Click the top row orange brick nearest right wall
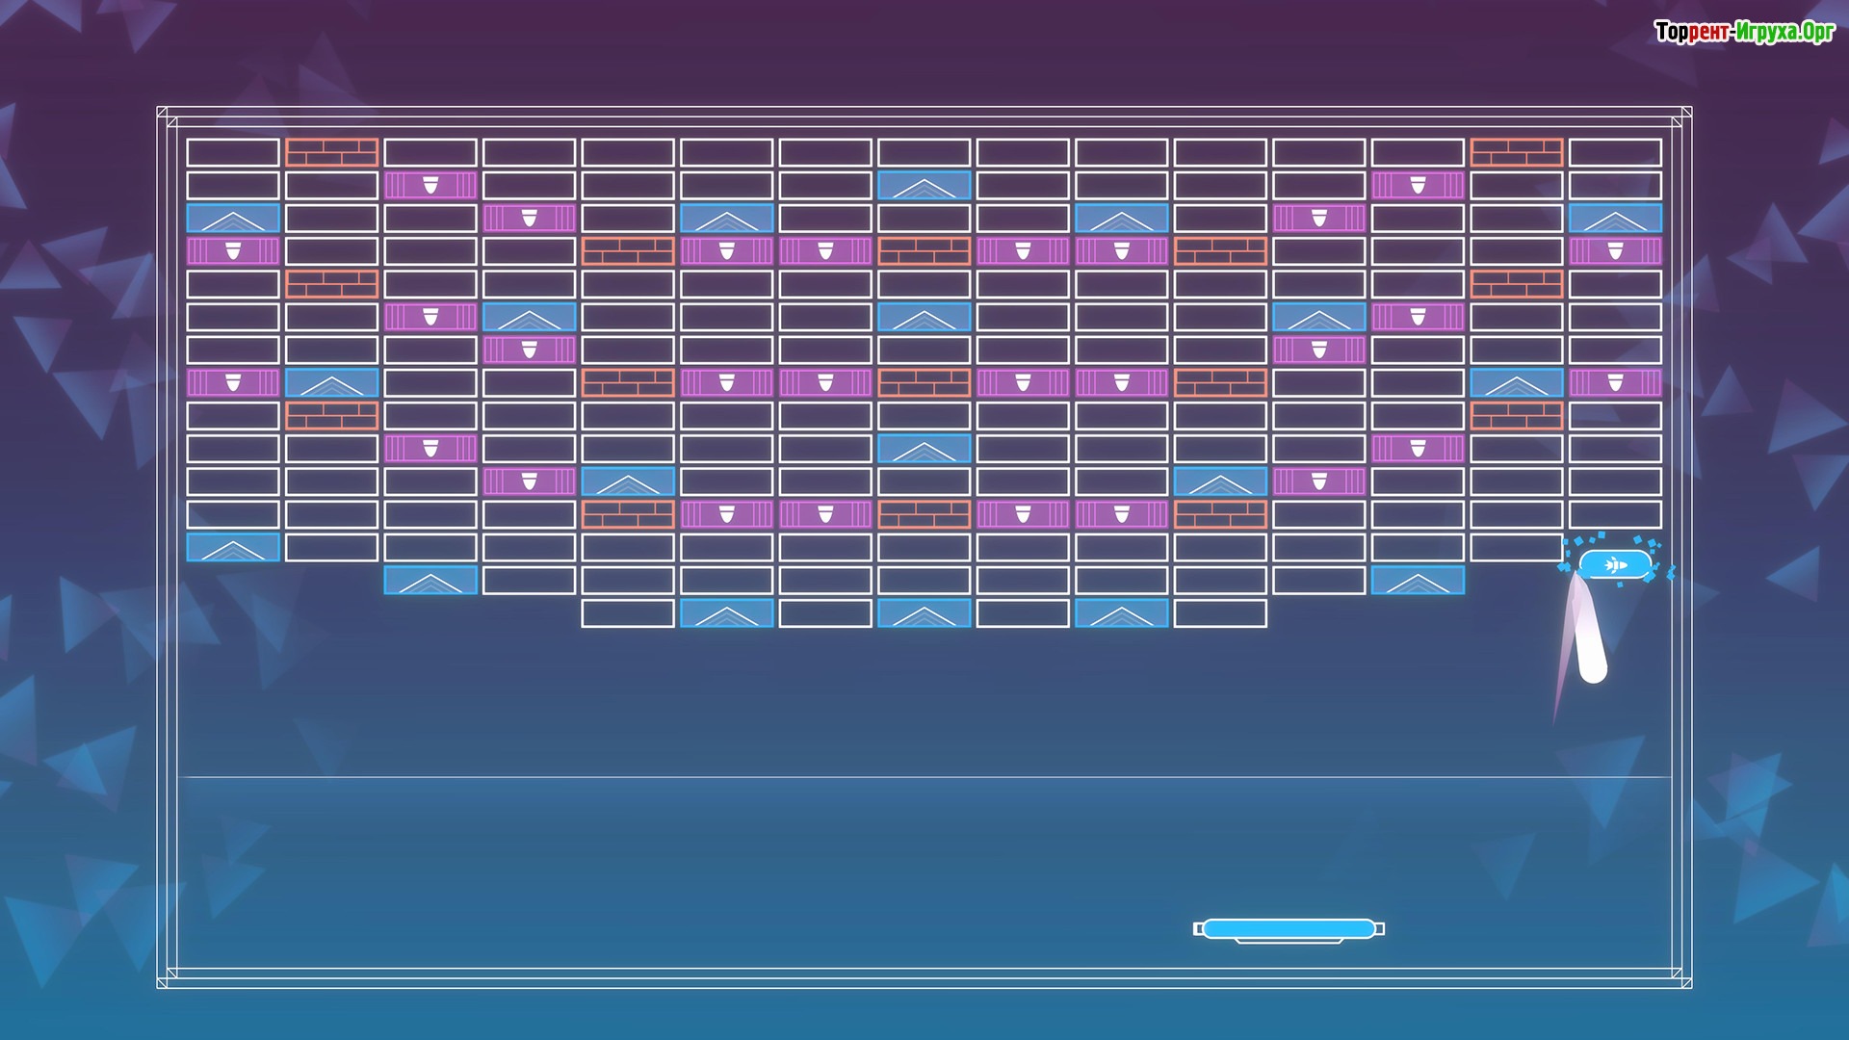1849x1040 pixels. pyautogui.click(x=1516, y=152)
